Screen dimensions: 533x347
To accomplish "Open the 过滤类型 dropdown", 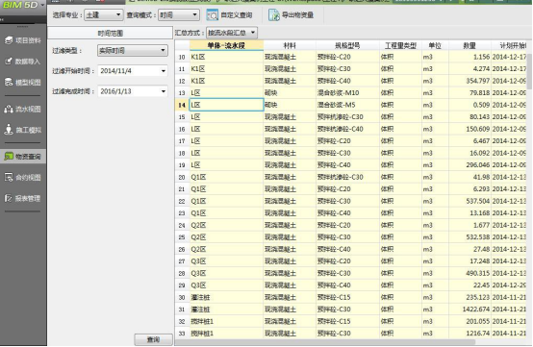I will coord(133,51).
